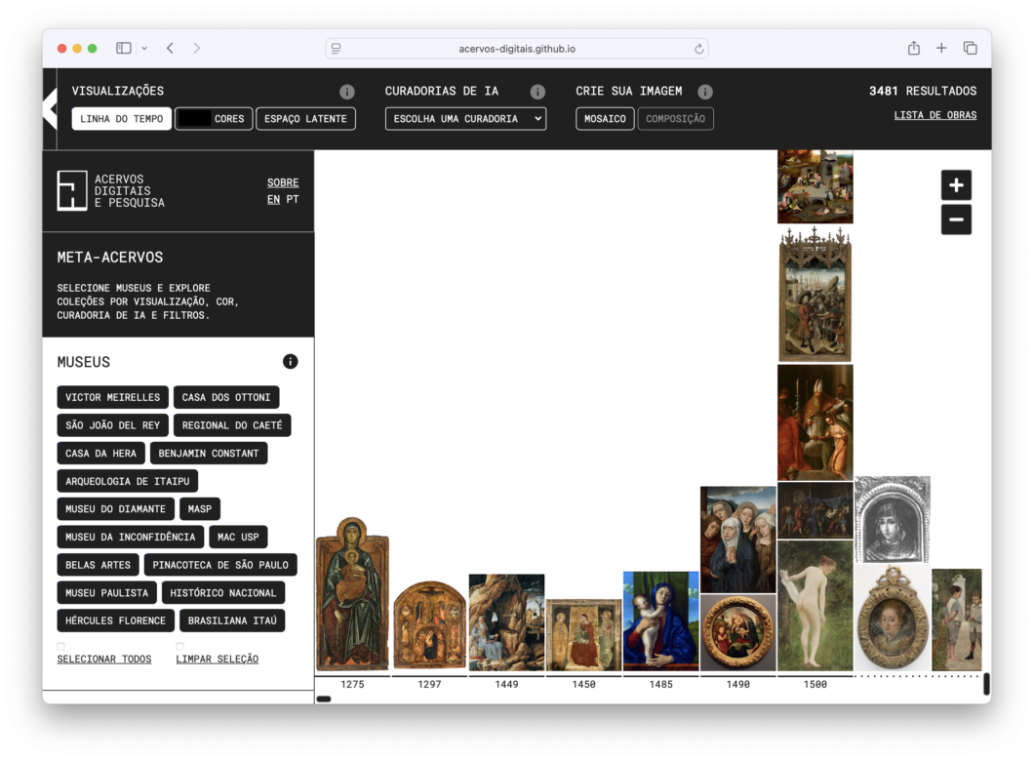The height and width of the screenshot is (760, 1034).
Task: Open the Lista de Obras link
Action: tap(935, 115)
